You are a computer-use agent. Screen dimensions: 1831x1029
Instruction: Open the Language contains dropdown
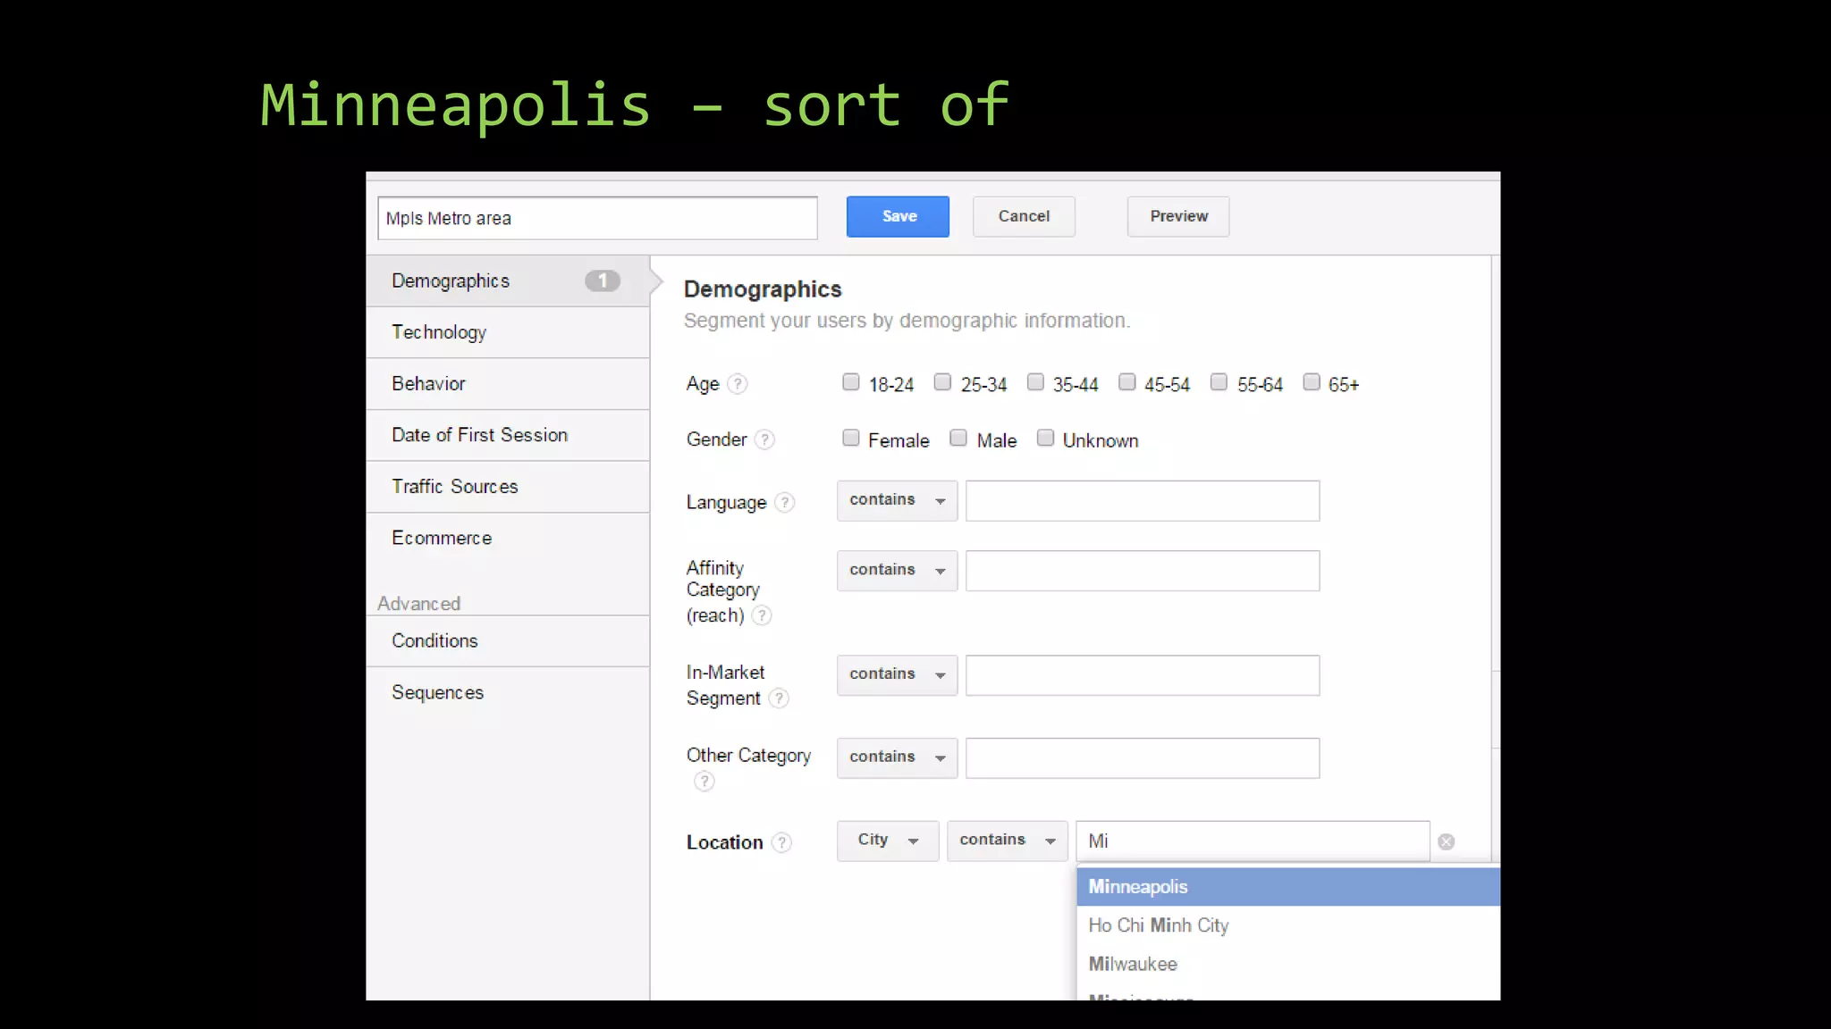[897, 500]
